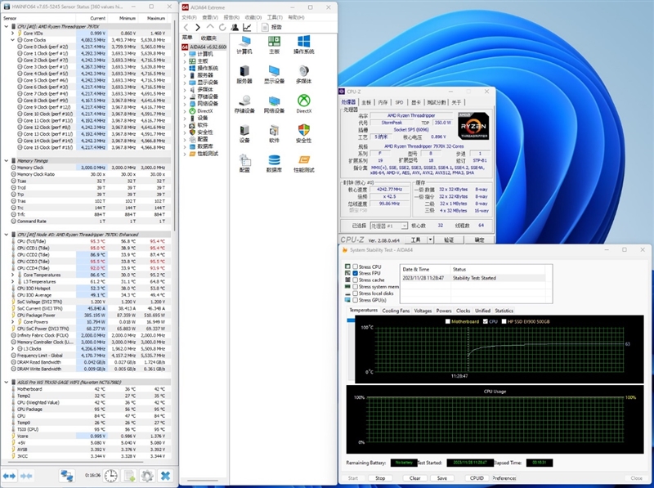
Task: Open the 工具(T) menu in AIDA64
Action: pyautogui.click(x=275, y=17)
